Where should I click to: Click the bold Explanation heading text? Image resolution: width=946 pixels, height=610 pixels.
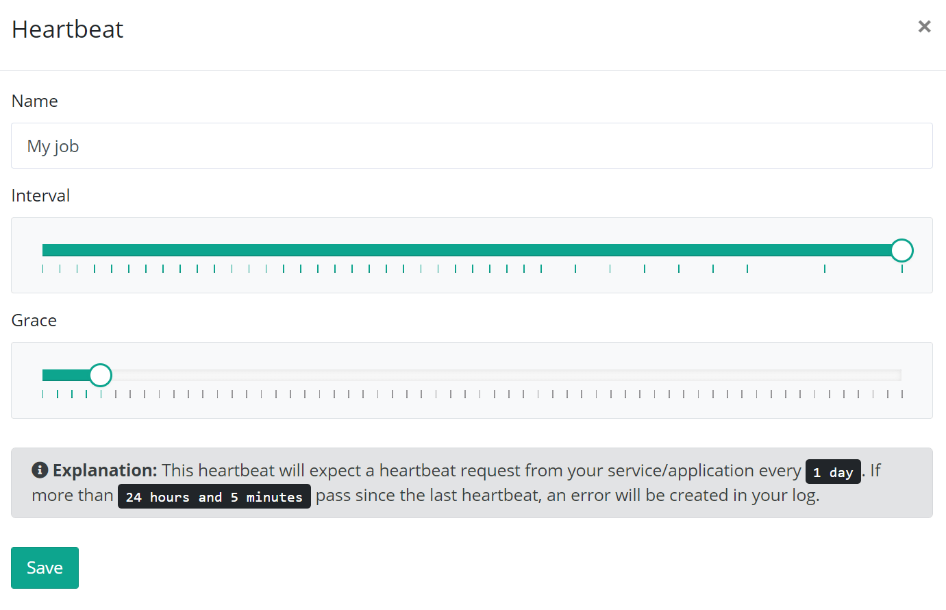coord(106,470)
